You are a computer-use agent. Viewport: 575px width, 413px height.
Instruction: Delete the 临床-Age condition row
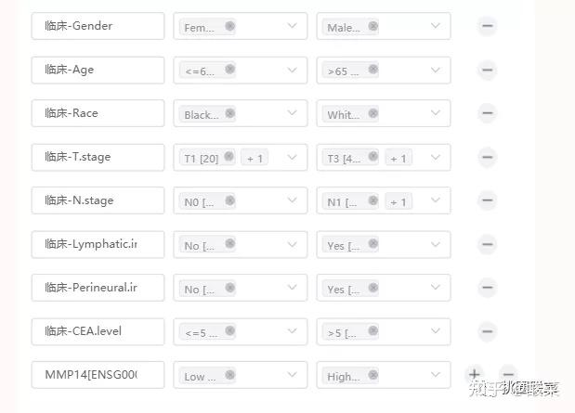487,70
